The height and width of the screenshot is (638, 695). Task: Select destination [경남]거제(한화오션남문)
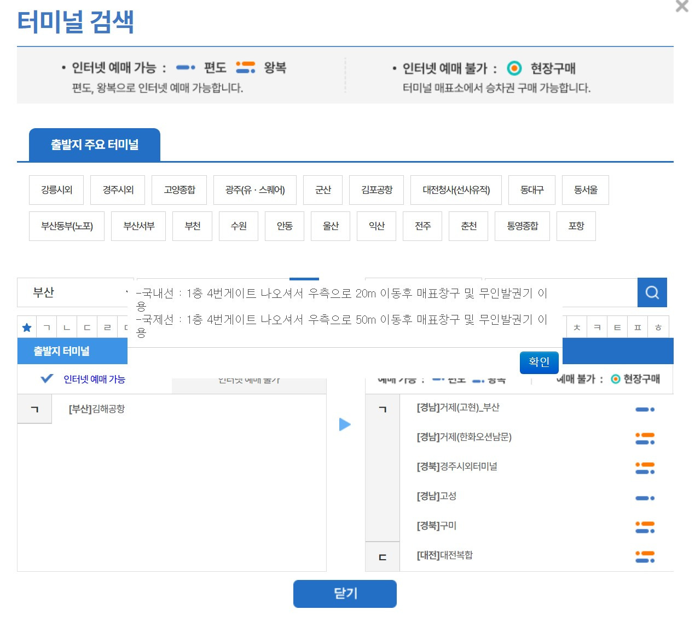pyautogui.click(x=464, y=437)
